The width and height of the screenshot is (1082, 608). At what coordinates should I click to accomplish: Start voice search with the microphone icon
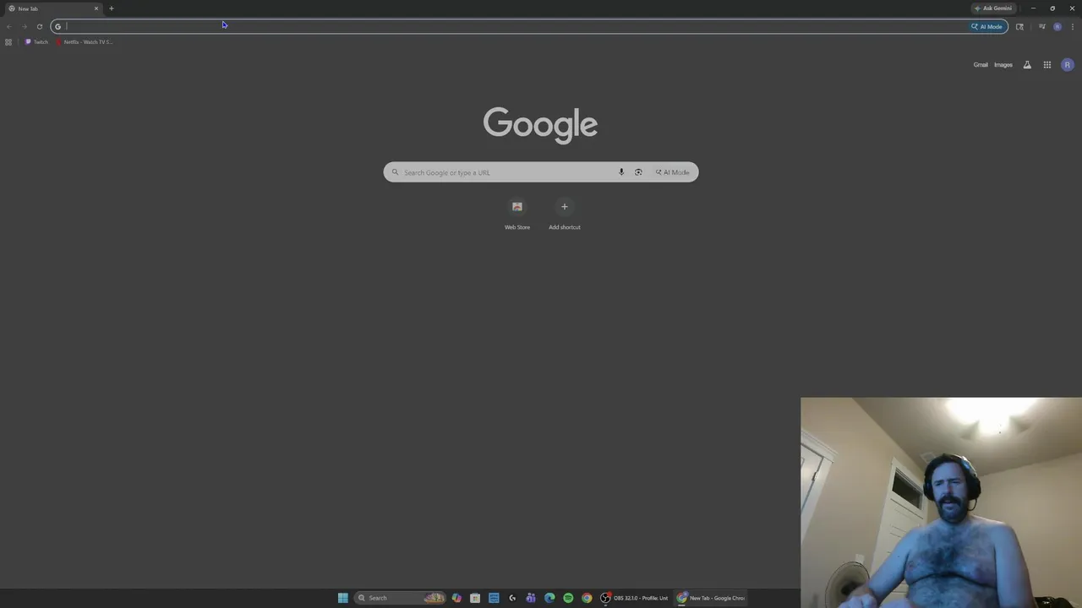(621, 172)
